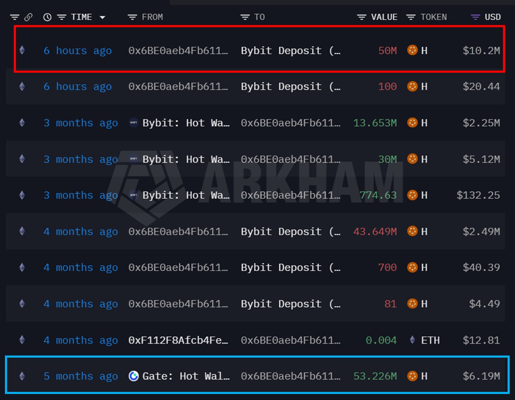The height and width of the screenshot is (400, 515).
Task: Select the FROM column header label
Action: coord(152,17)
